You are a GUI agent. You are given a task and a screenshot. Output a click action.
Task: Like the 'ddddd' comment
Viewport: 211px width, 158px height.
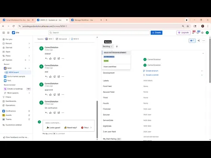[51, 58]
